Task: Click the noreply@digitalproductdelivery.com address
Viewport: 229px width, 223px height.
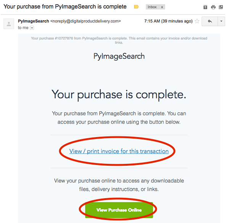Action: 85,21
